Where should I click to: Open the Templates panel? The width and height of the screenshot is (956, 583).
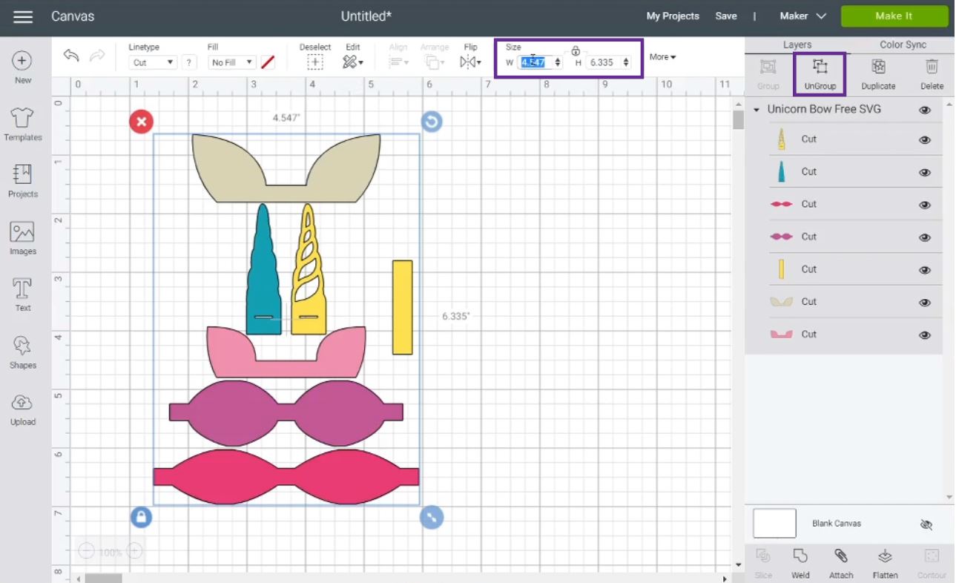23,125
